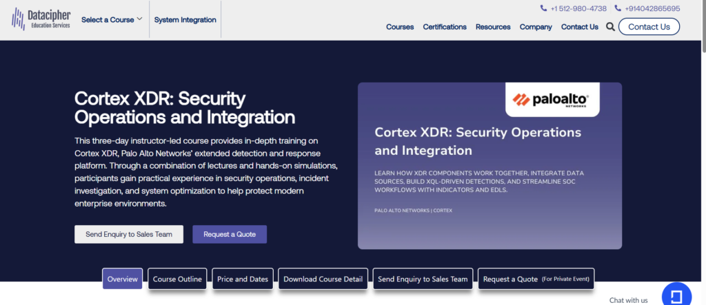Open the blue chat widget icon
The image size is (706, 305).
pyautogui.click(x=677, y=295)
